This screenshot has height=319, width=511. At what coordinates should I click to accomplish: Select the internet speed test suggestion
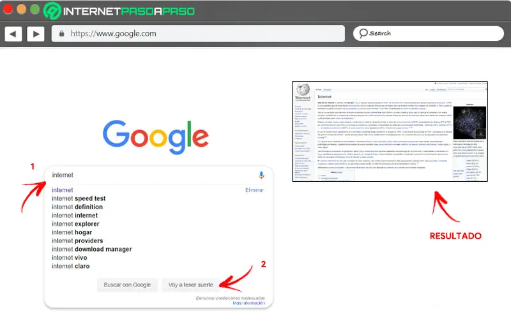click(x=79, y=198)
